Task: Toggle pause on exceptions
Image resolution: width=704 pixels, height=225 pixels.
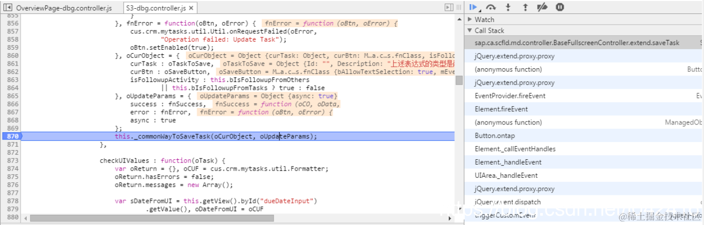Action: 560,7
